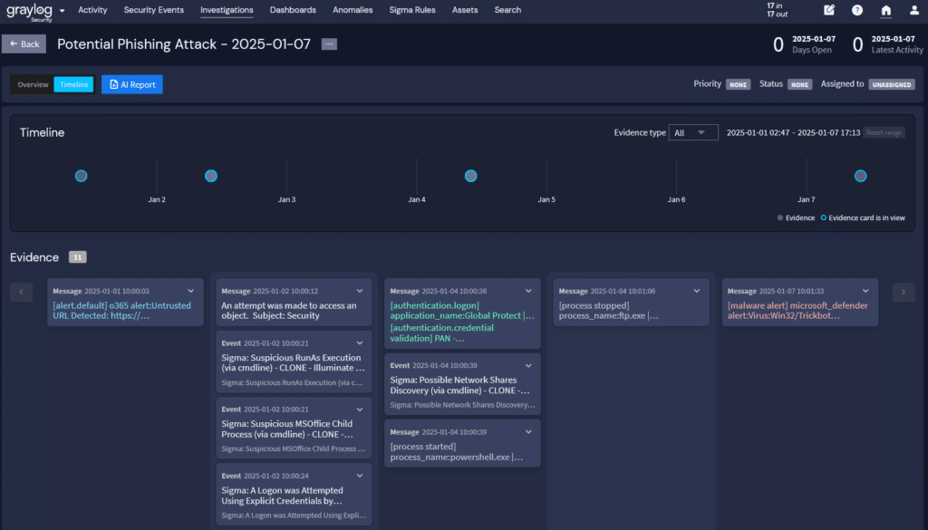Click the Graylog Security logo
Viewport: 928px width, 530px height.
pyautogui.click(x=30, y=11)
